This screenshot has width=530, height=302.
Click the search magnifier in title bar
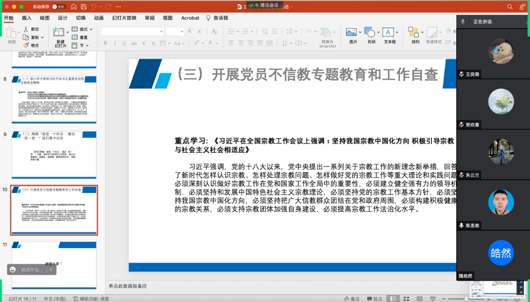510,6
